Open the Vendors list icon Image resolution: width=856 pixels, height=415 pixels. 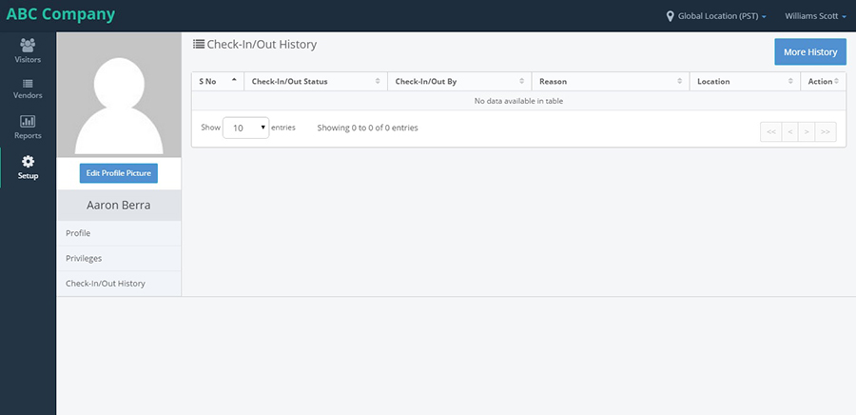tap(28, 84)
